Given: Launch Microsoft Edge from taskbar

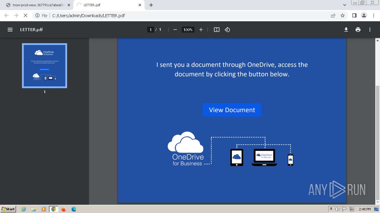Looking at the screenshot, I should pos(74,209).
